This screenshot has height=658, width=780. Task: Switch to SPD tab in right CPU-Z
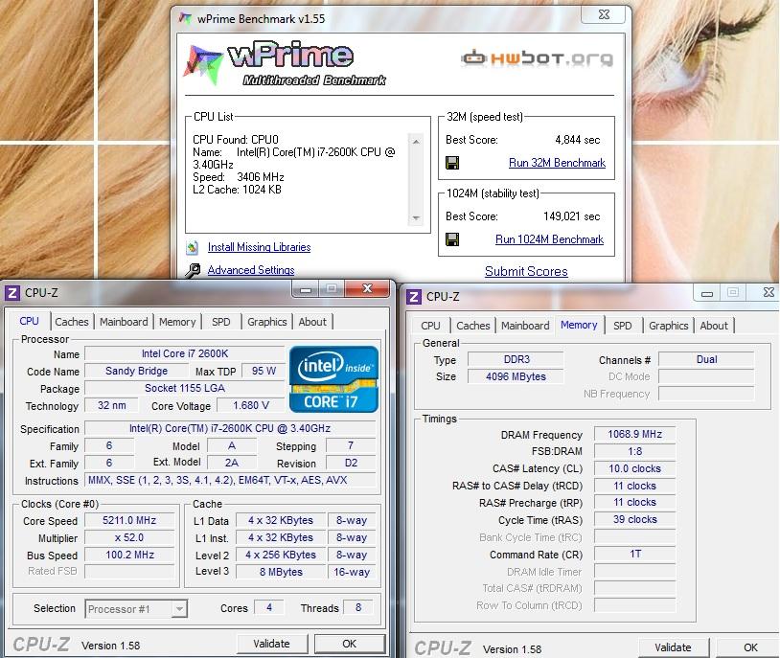pos(622,326)
